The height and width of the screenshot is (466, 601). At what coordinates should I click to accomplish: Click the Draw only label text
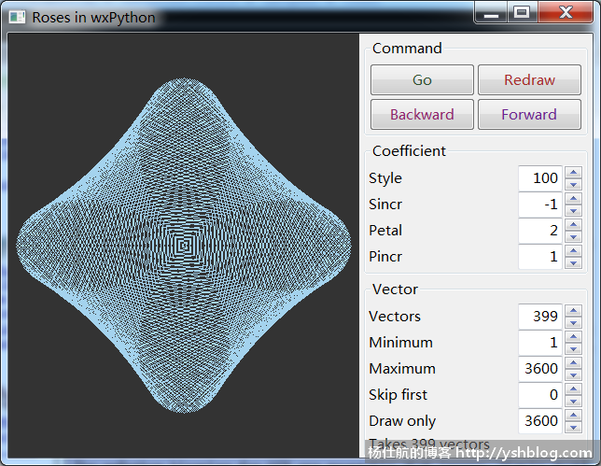click(x=402, y=421)
